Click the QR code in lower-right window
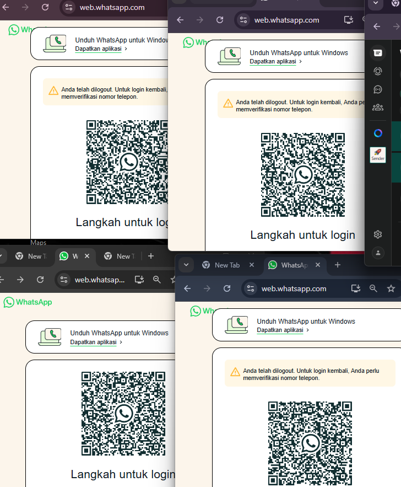The width and height of the screenshot is (401, 487). pyautogui.click(x=310, y=443)
